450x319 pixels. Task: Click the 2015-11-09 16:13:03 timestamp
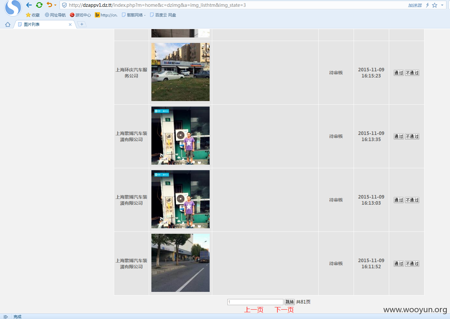371,200
